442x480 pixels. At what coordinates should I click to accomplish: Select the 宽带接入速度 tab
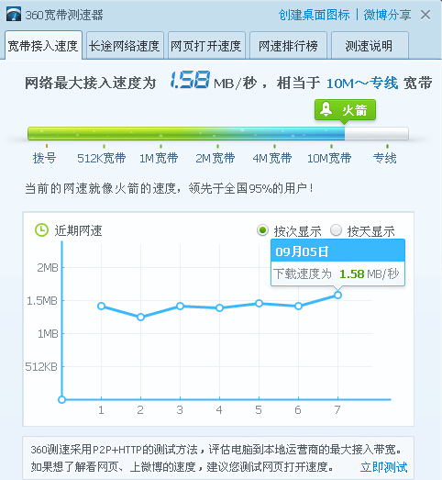click(x=43, y=46)
